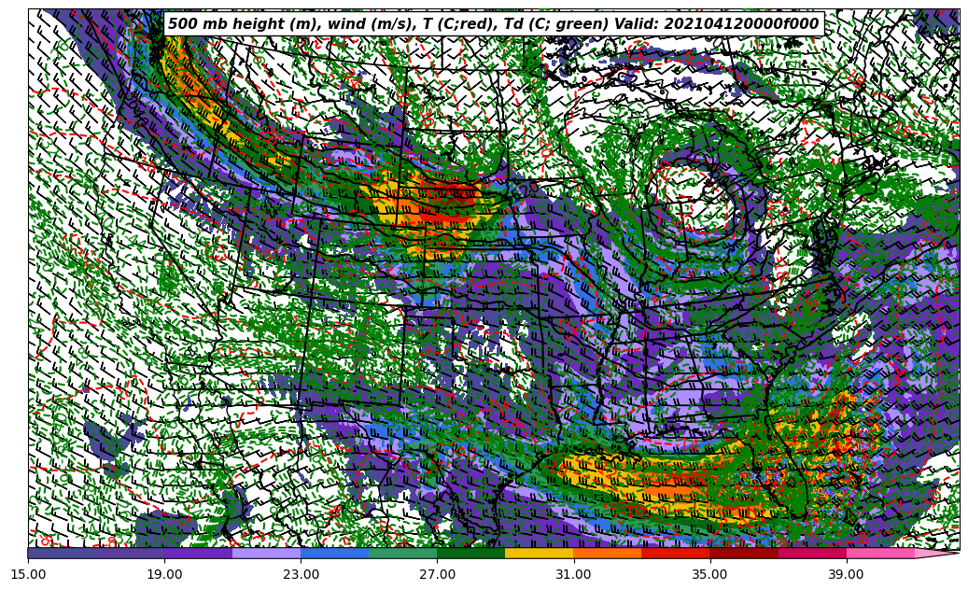
Task: Pick the orange colorbar segment after 31.00
Action: pos(608,553)
